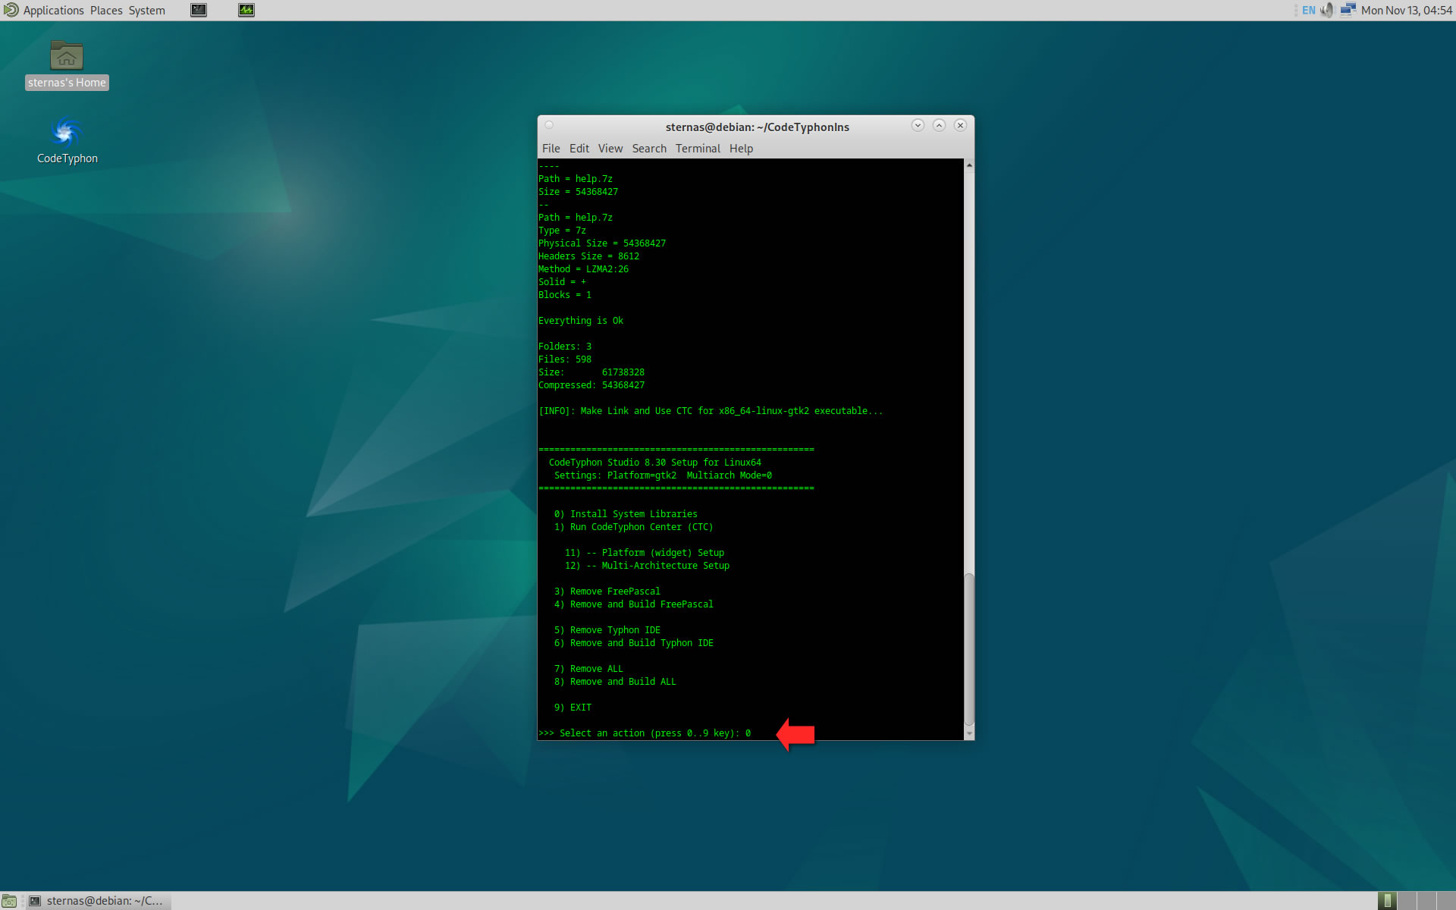Click 'Remove and Build ALL' line
The height and width of the screenshot is (910, 1456).
coord(615,682)
